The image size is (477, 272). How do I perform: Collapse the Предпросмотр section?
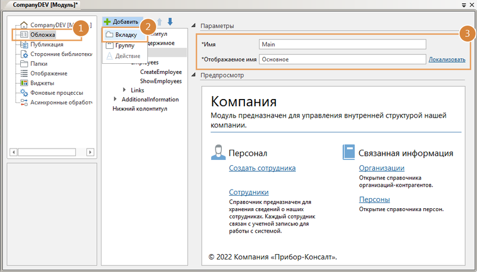point(193,75)
